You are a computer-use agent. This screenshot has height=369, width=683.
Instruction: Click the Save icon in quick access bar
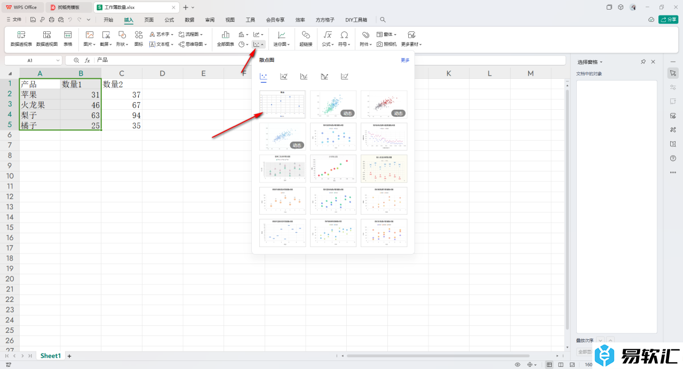point(33,20)
